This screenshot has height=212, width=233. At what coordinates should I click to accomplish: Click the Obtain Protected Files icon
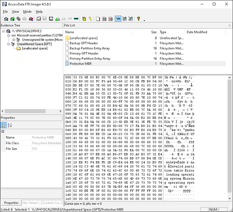tap(84, 19)
